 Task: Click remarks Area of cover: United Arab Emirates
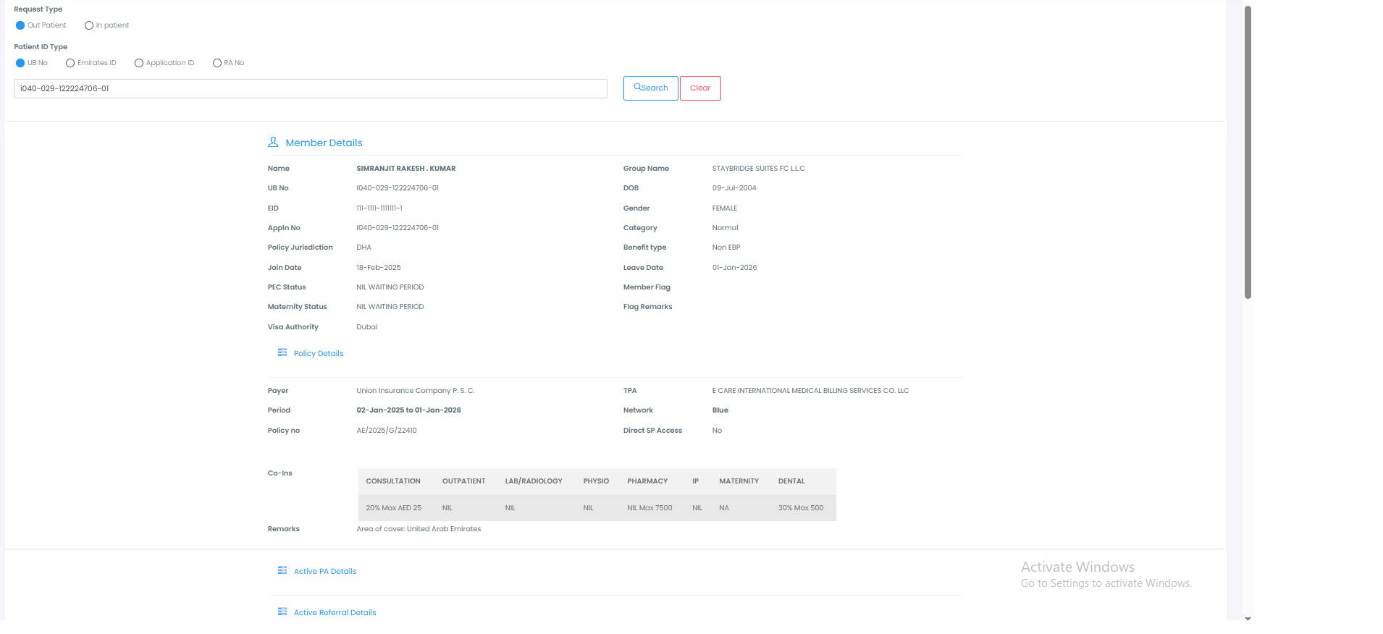(x=419, y=529)
